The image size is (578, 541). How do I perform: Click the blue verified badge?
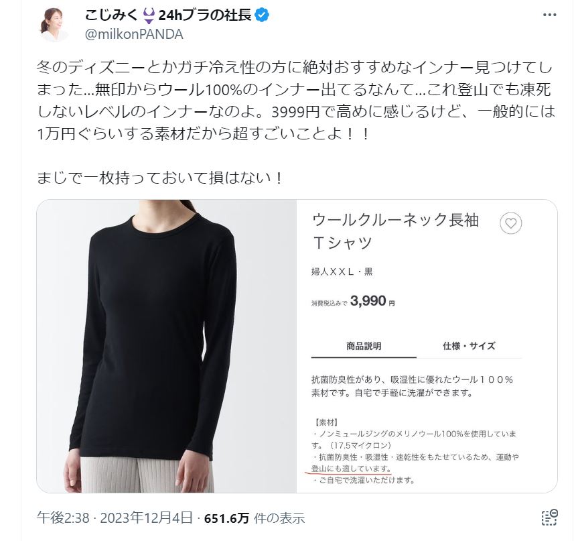point(262,15)
